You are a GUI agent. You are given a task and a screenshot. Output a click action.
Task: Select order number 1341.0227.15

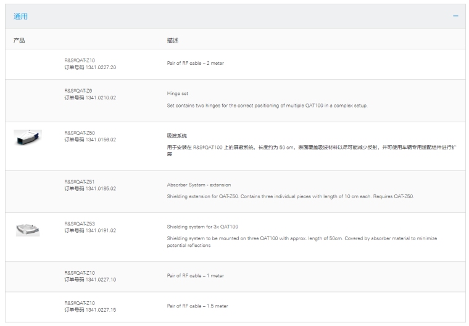(x=90, y=310)
